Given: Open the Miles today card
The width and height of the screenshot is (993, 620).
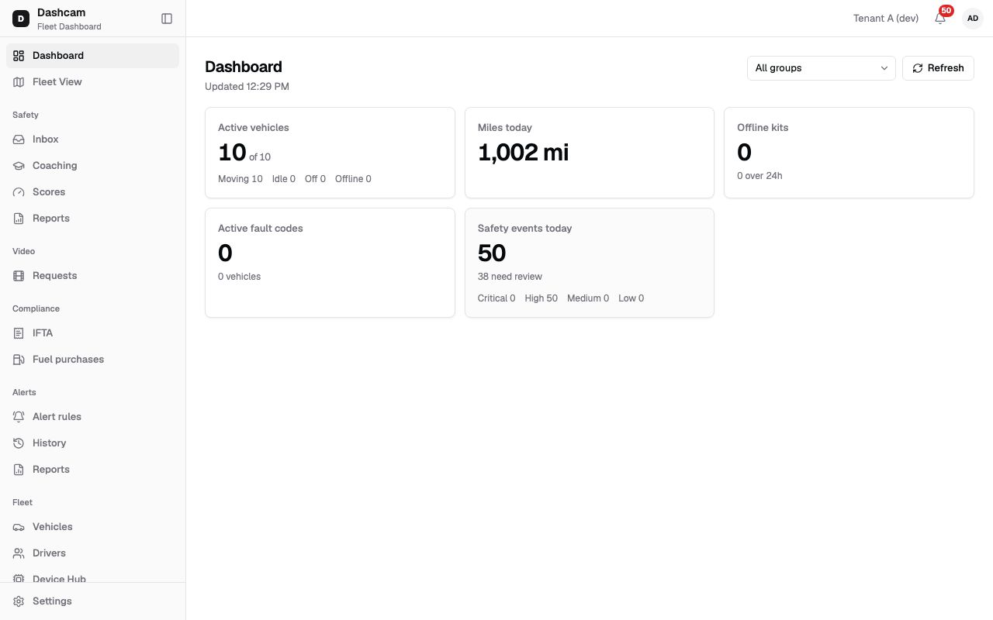Looking at the screenshot, I should (590, 153).
